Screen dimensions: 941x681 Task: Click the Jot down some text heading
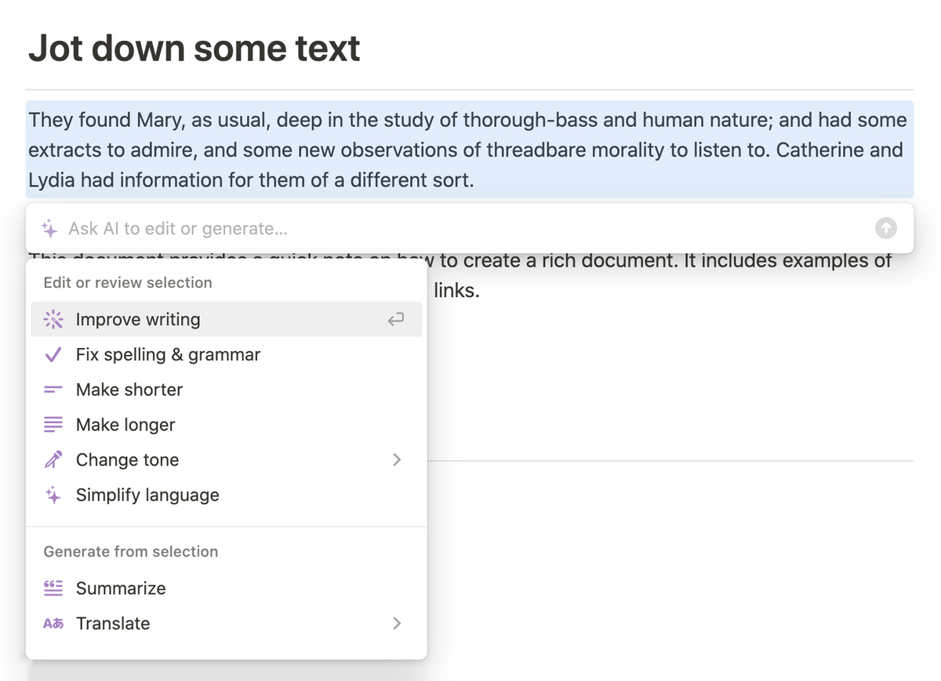194,49
